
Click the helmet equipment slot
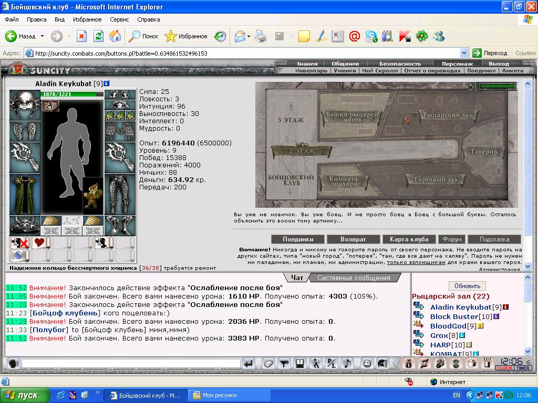coord(25,105)
